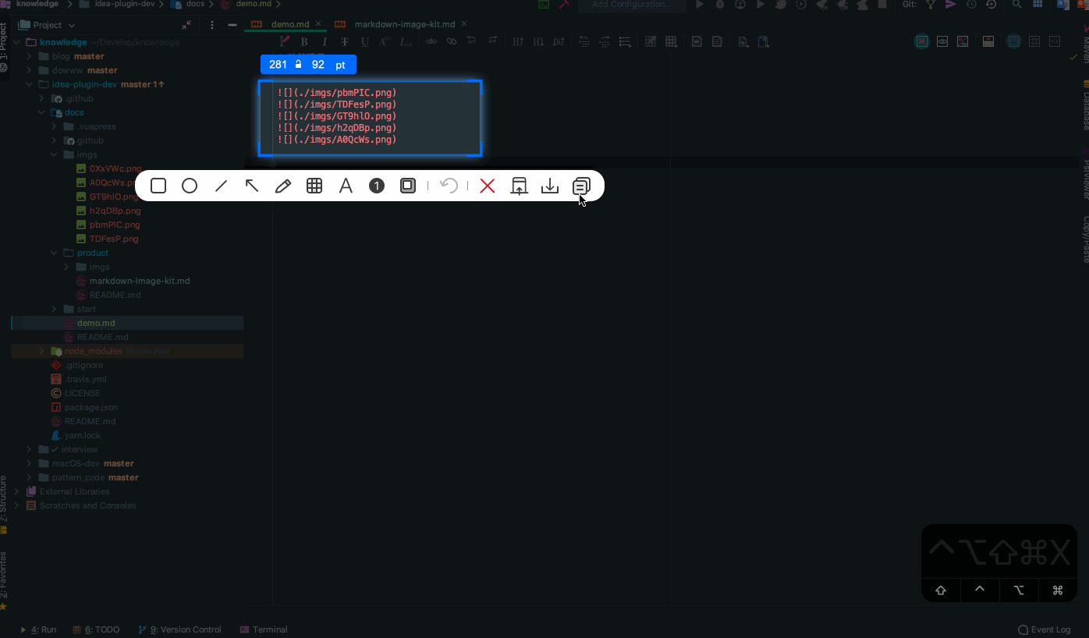Select the text annotation tool
This screenshot has width=1089, height=638.
coord(346,186)
